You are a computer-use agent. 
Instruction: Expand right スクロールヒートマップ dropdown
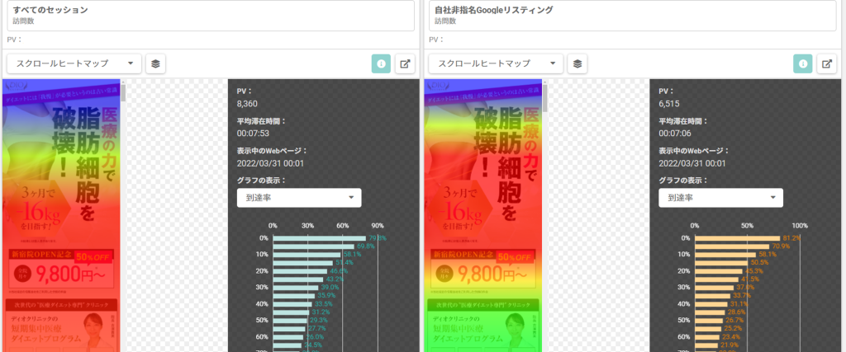click(x=496, y=63)
